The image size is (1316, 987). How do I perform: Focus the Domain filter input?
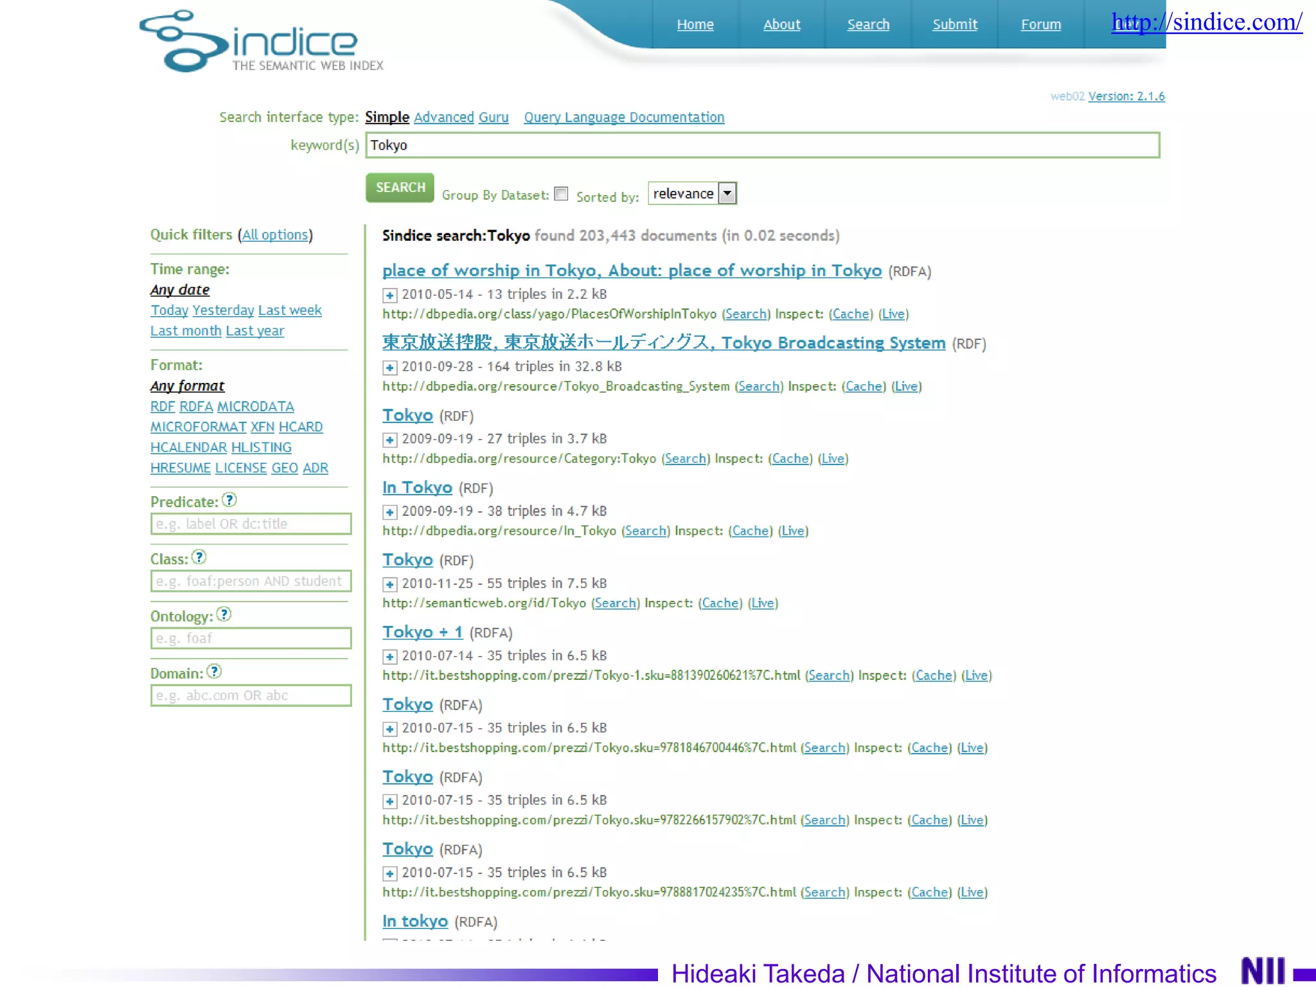(x=251, y=695)
